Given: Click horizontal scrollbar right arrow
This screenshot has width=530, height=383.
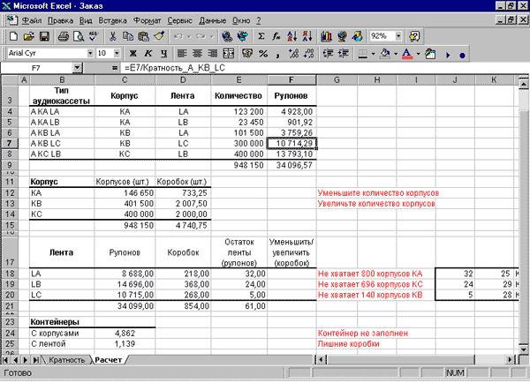Looking at the screenshot, I should (510, 360).
